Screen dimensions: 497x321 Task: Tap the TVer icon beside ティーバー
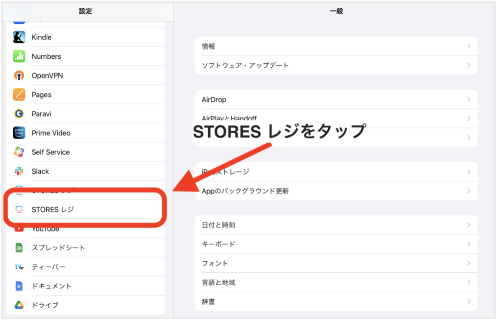point(19,267)
